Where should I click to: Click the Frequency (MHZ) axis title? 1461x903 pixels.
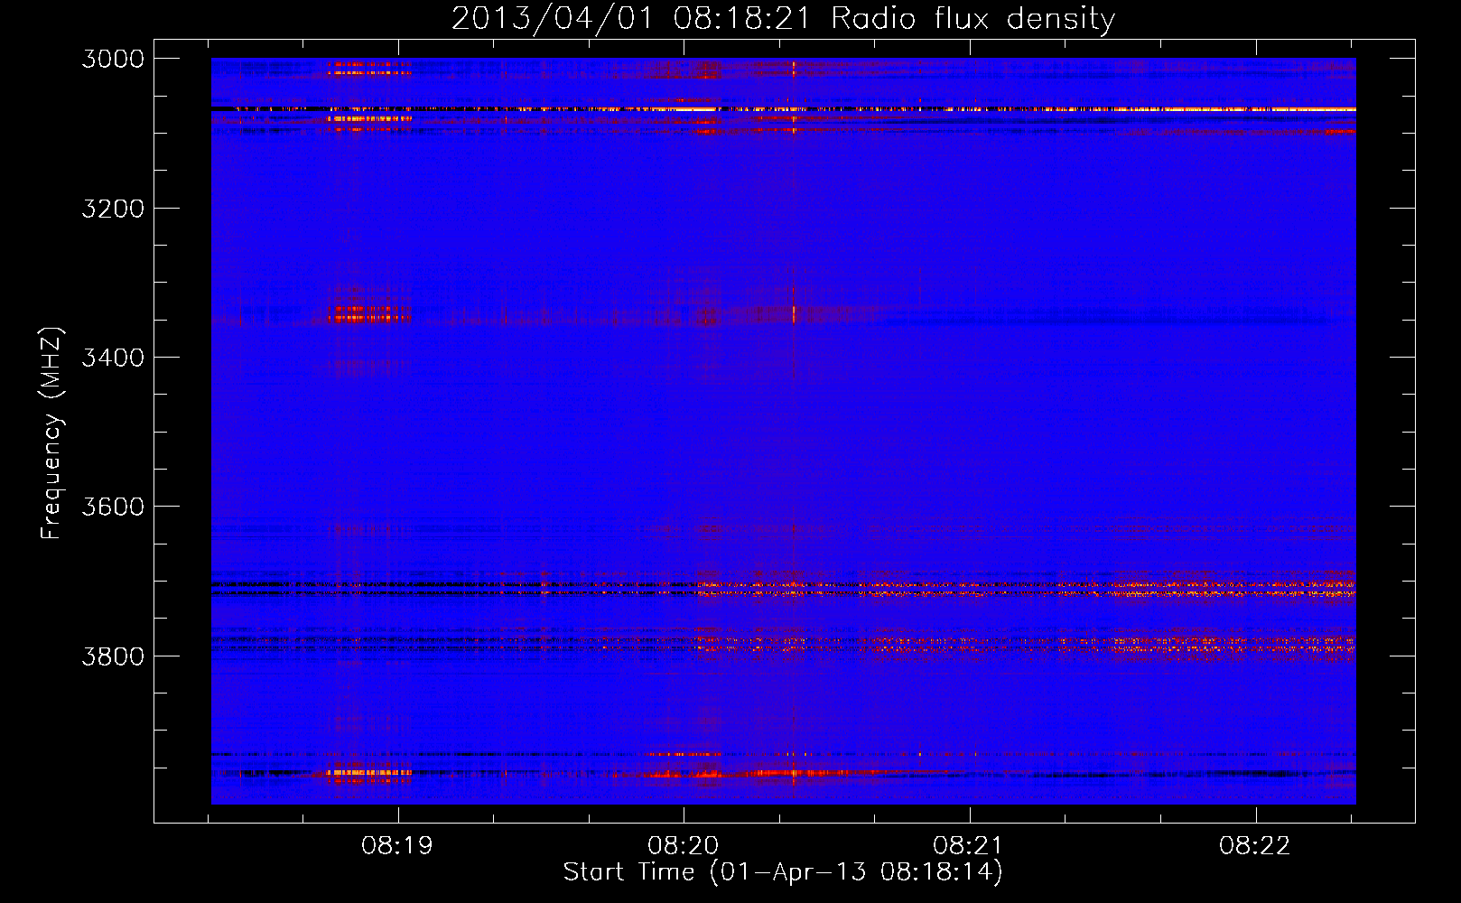(x=51, y=433)
